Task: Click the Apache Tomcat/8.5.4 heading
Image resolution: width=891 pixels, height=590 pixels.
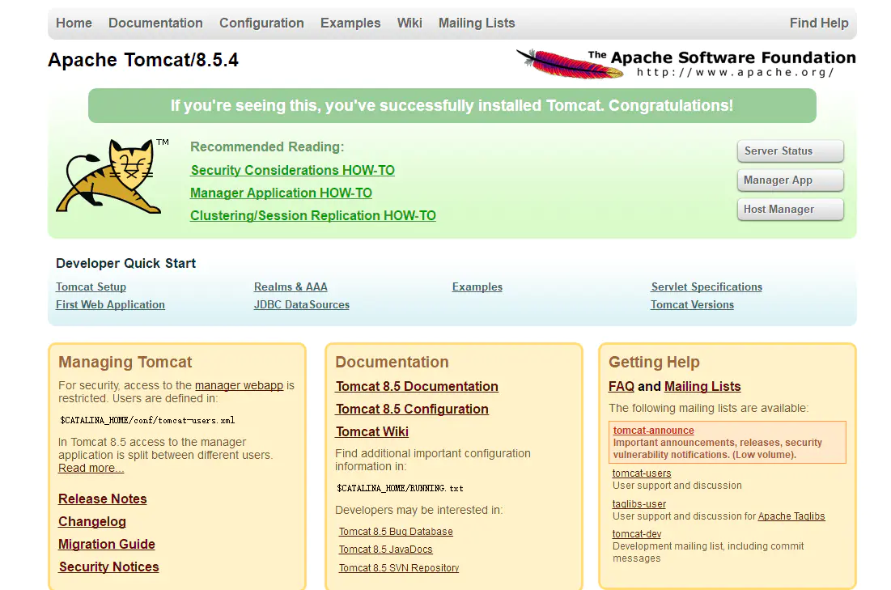Action: click(143, 60)
